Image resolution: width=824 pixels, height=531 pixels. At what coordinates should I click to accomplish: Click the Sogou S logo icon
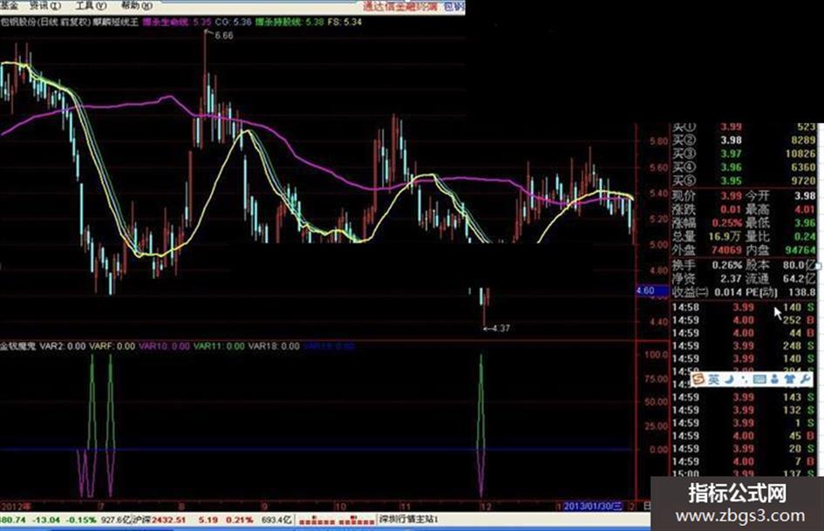coord(698,379)
